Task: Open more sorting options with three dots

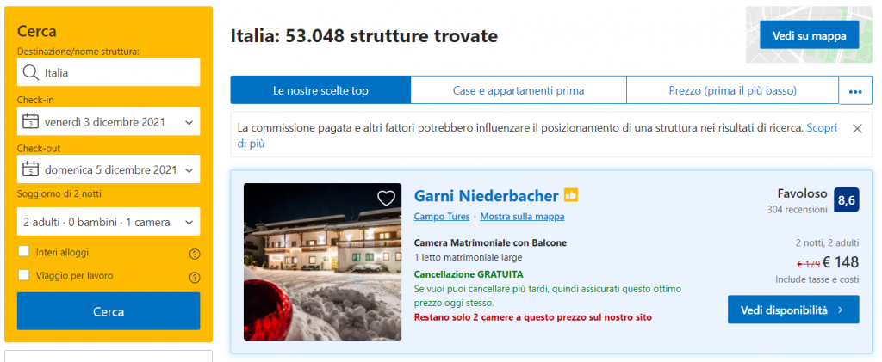Action: pos(855,90)
